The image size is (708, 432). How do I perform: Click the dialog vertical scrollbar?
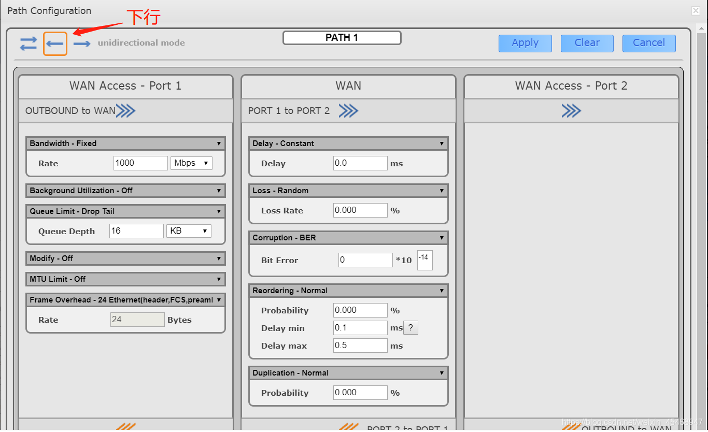click(701, 228)
